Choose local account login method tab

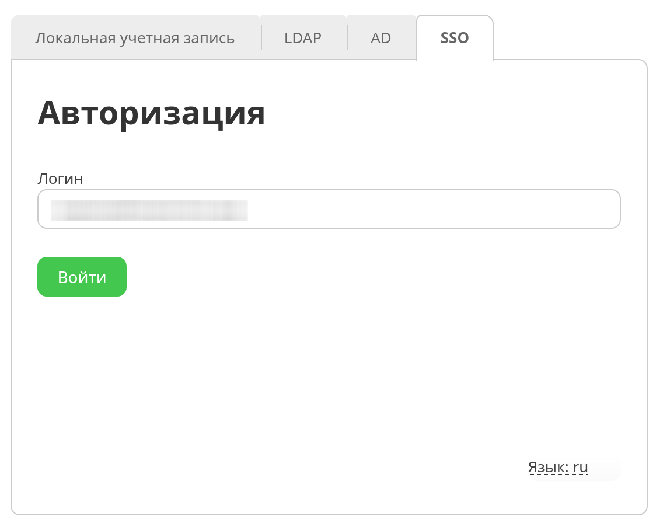pyautogui.click(x=135, y=38)
